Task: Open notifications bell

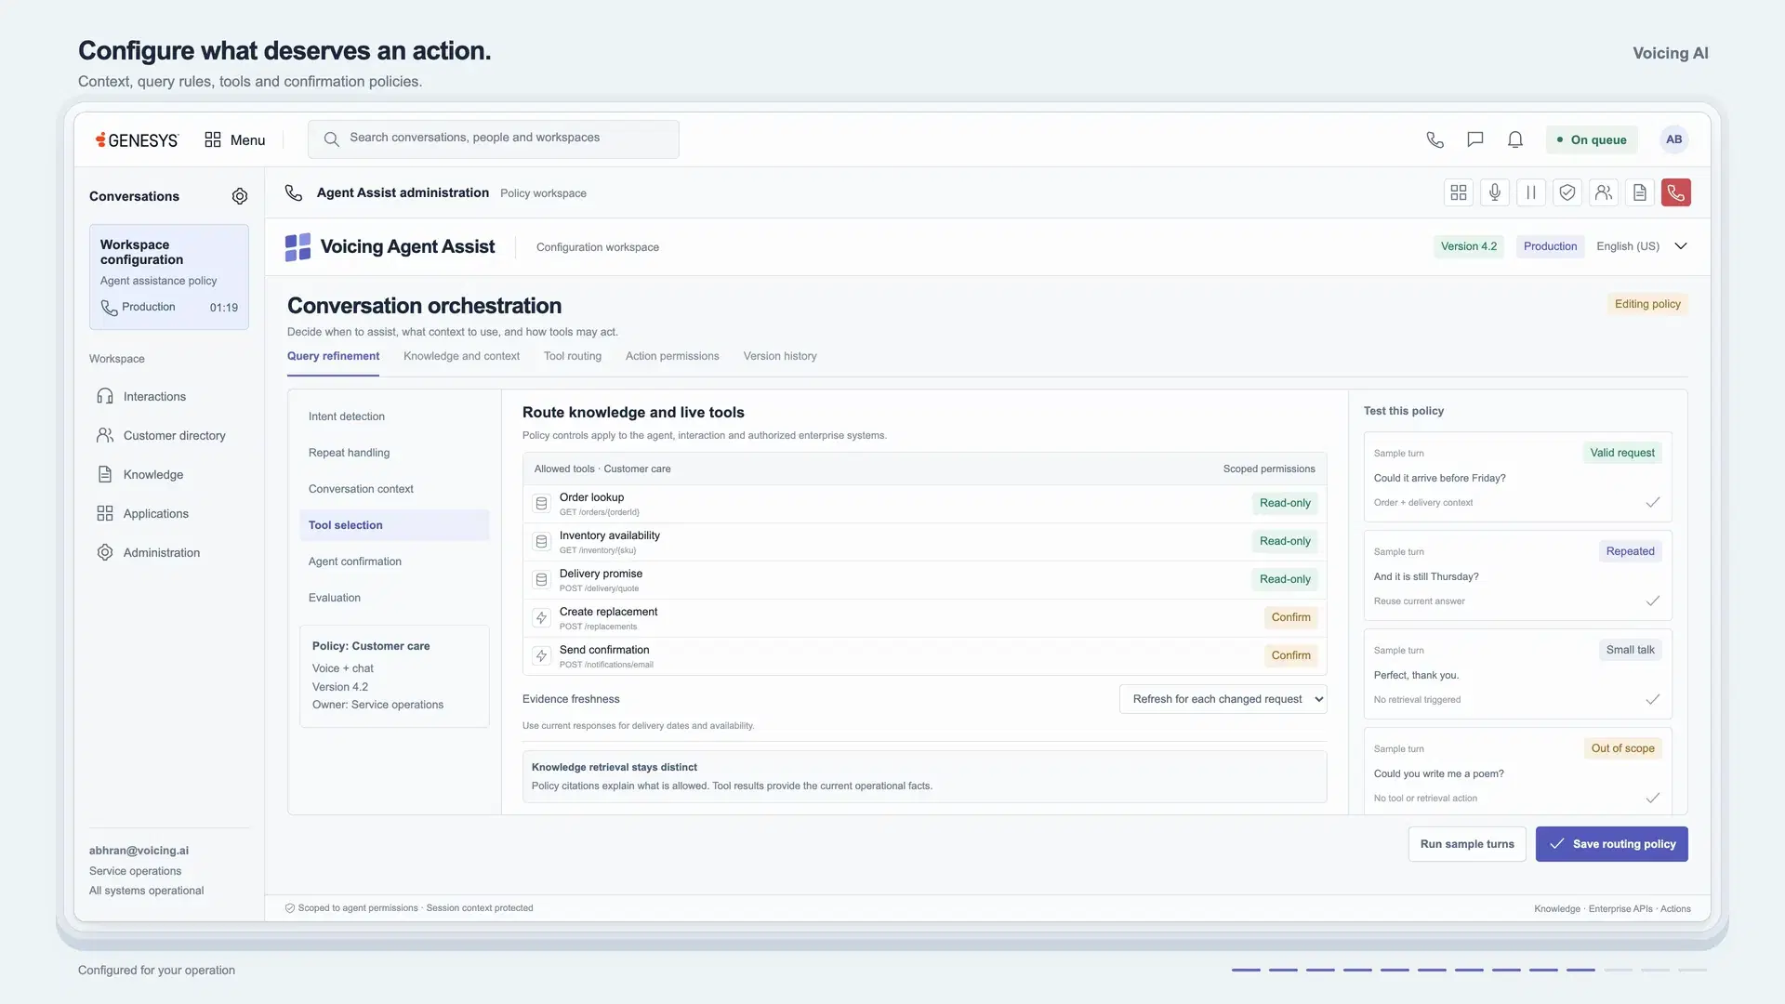Action: [1515, 139]
